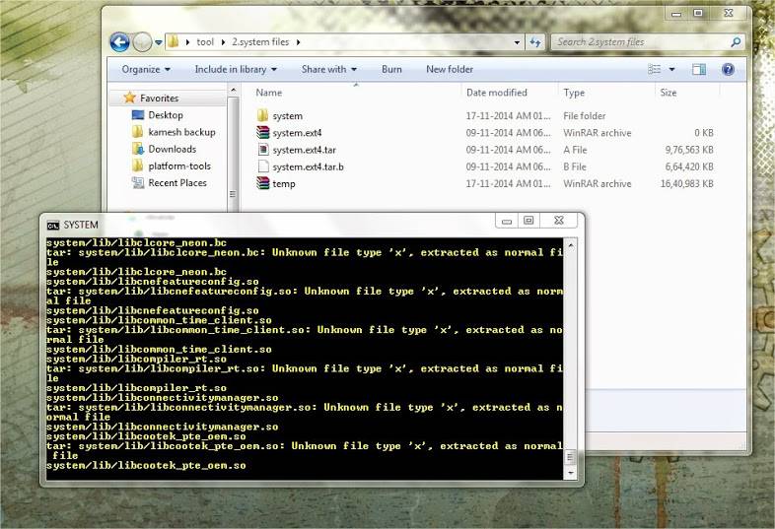This screenshot has width=775, height=529.
Task: Click the 'kamesh backup' folder icon
Action: (x=138, y=132)
